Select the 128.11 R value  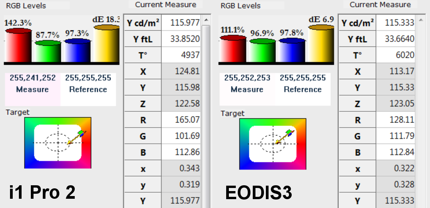point(396,120)
